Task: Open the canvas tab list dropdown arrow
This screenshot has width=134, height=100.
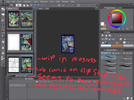Action: [97, 9]
